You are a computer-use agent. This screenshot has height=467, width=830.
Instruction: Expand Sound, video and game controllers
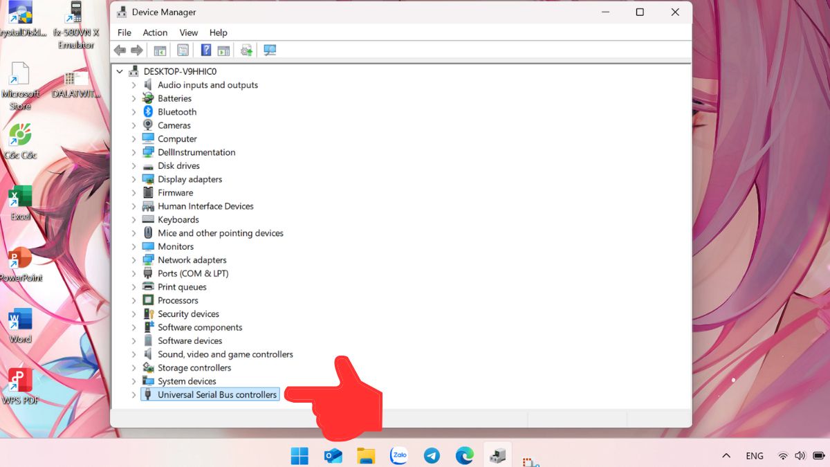click(133, 354)
